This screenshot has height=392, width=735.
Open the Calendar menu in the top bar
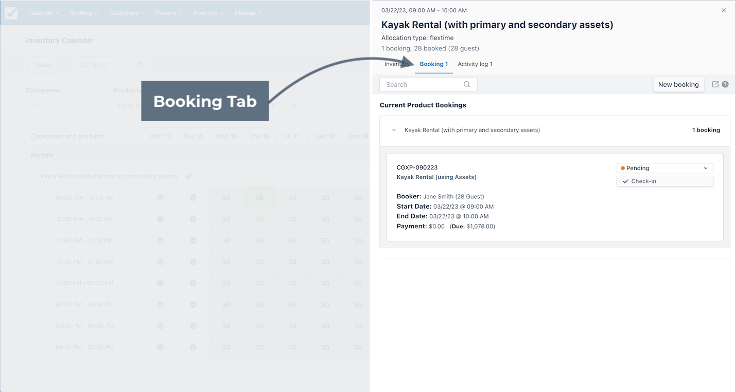[44, 13]
